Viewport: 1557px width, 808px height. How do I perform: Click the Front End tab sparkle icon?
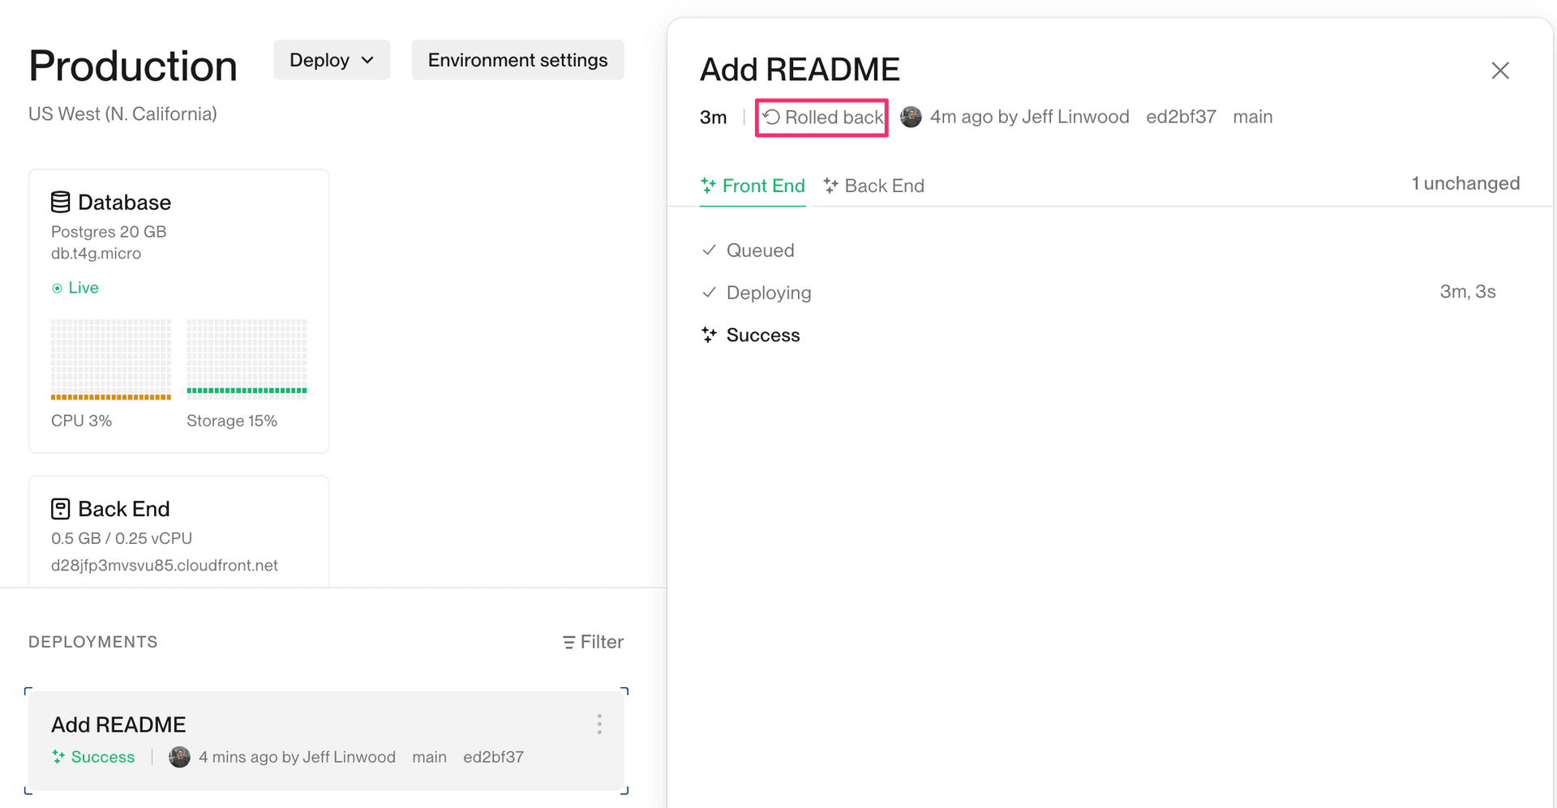709,186
